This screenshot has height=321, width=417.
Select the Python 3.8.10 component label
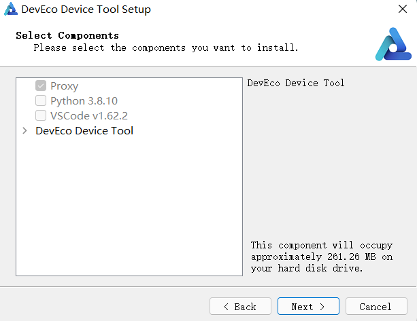[x=84, y=101]
